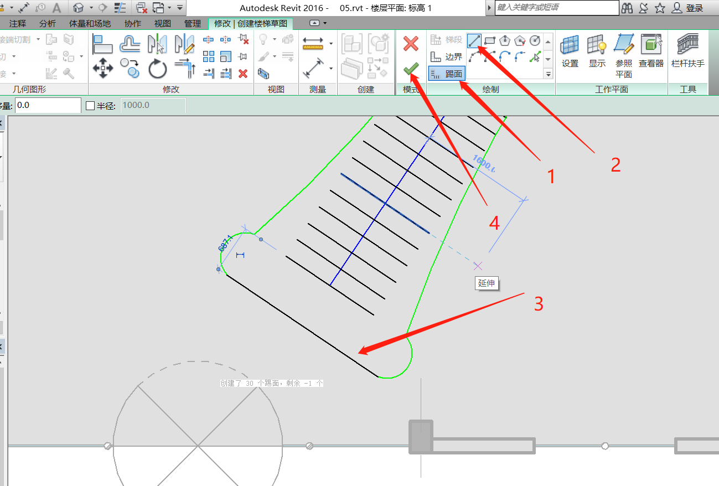This screenshot has width=719, height=486.
Task: Expand the draw tools gallery list
Action: pos(549,74)
